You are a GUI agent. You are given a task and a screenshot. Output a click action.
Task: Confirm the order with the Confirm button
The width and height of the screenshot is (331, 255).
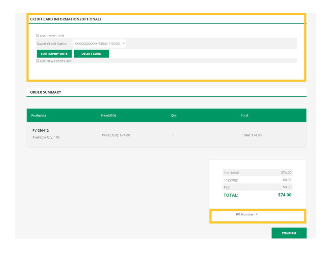click(289, 233)
